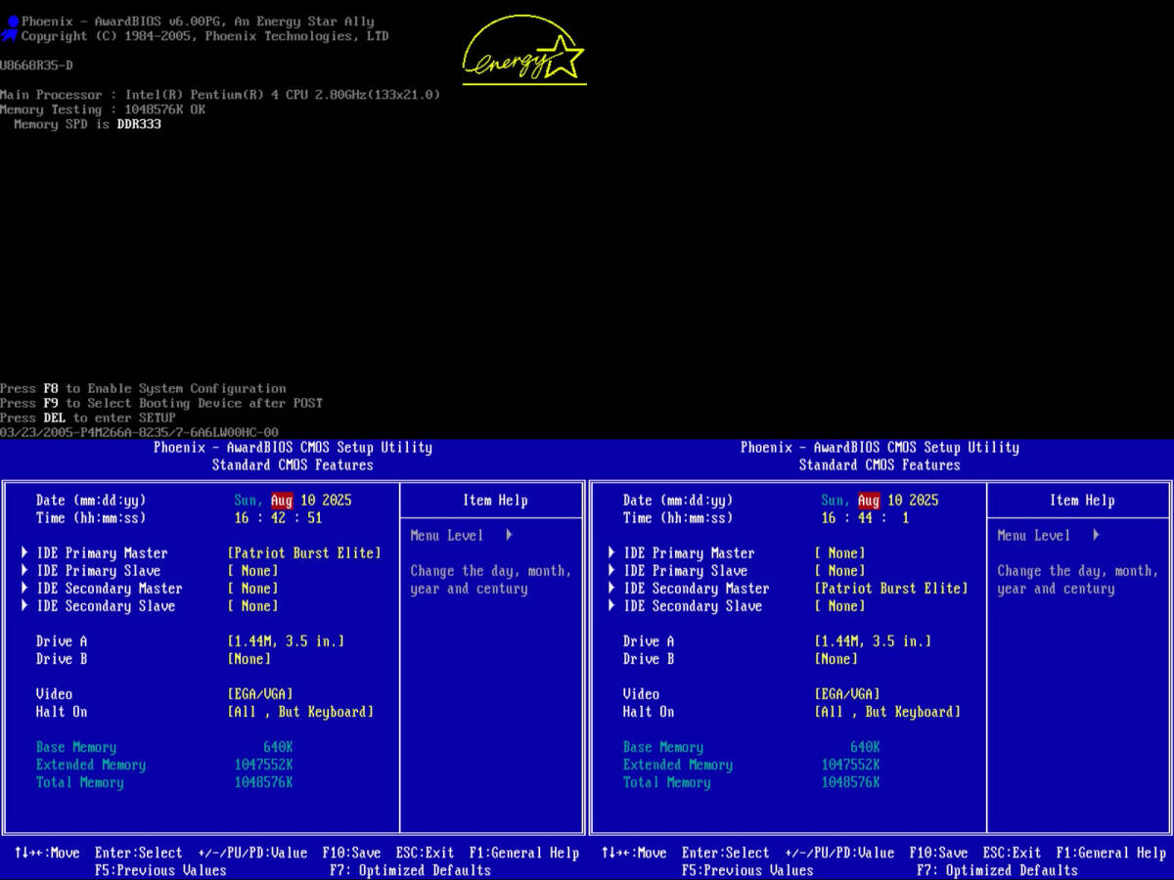This screenshot has width=1174, height=880.
Task: Click F1:General Help in right screen footer
Action: (x=1111, y=853)
